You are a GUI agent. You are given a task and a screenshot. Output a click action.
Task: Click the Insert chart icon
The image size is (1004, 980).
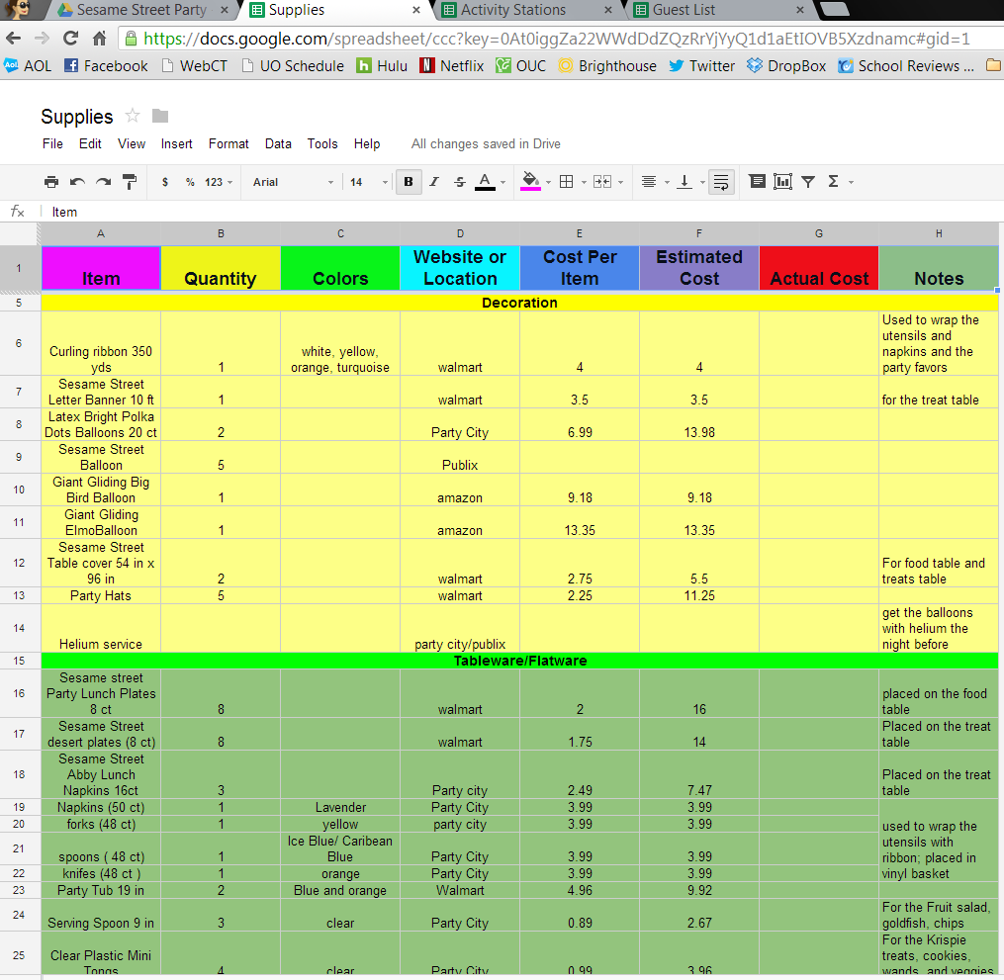pyautogui.click(x=782, y=182)
